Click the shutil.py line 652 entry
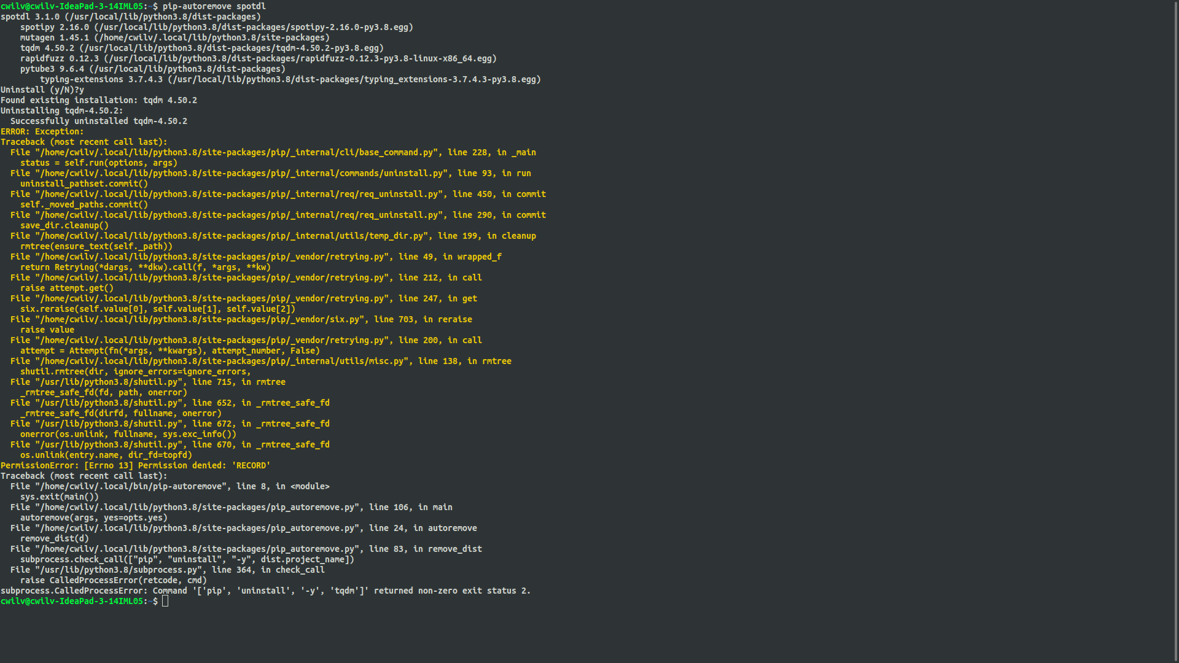 pyautogui.click(x=169, y=403)
